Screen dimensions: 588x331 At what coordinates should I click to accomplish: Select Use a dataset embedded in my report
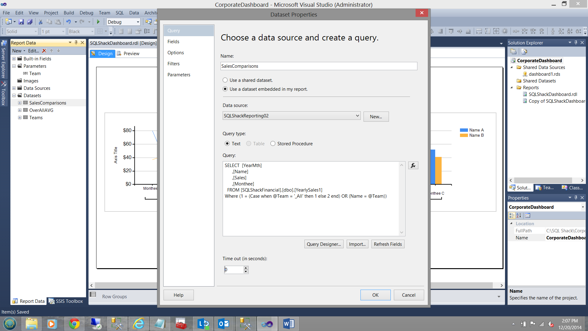[x=225, y=89]
